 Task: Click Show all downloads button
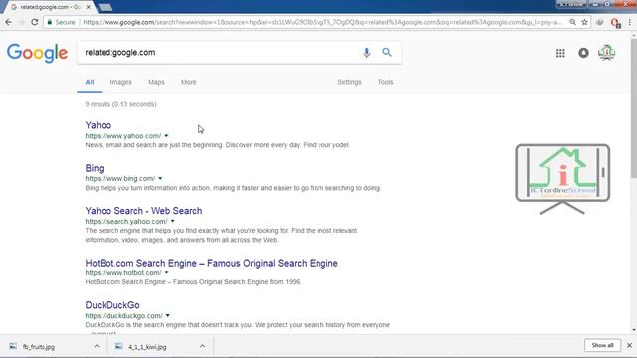click(602, 345)
